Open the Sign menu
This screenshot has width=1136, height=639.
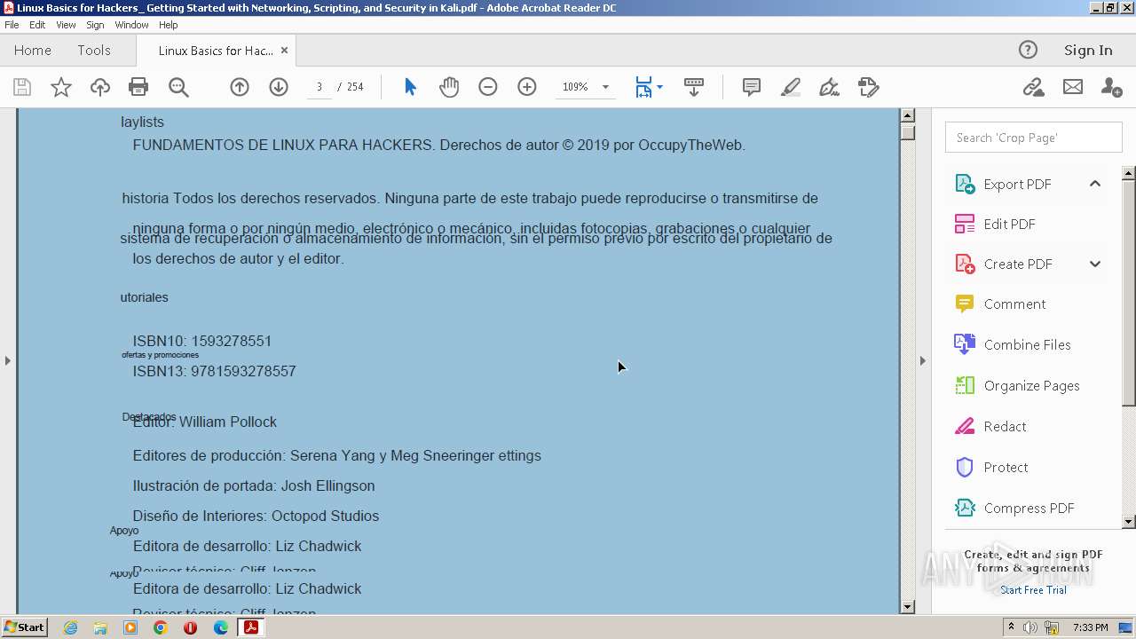(95, 25)
